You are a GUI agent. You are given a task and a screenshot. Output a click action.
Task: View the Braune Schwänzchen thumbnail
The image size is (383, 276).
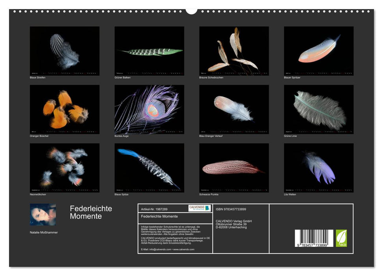[x=234, y=51]
